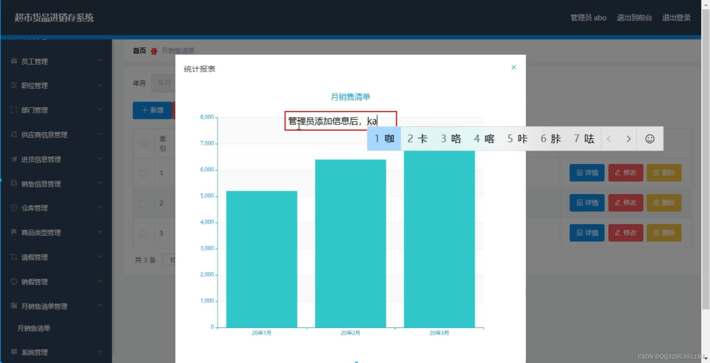Screen dimensions: 710x363
Task: Click 详情 button in row 1
Action: [x=587, y=173]
